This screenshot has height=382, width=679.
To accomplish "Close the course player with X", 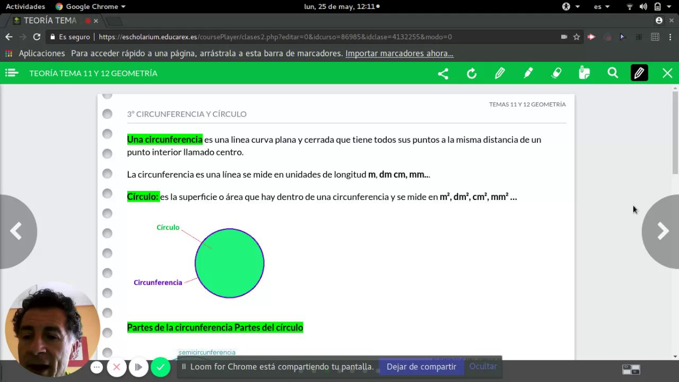I will [x=667, y=73].
